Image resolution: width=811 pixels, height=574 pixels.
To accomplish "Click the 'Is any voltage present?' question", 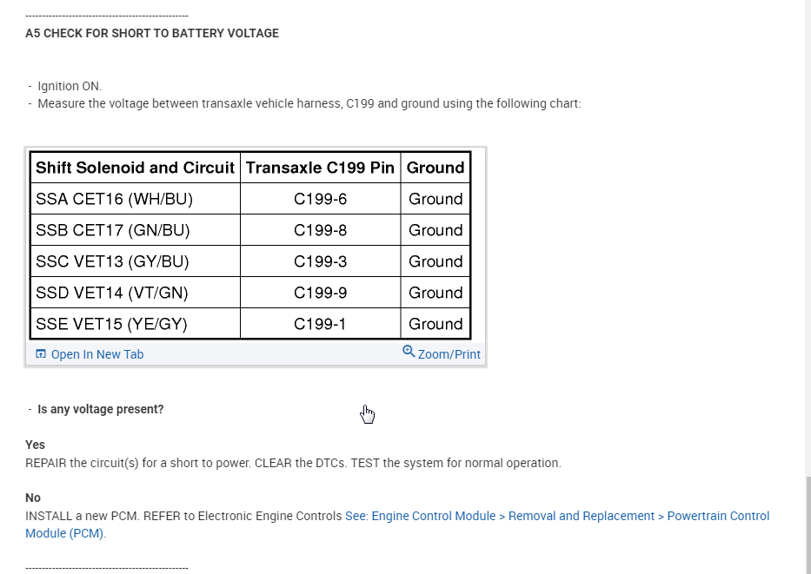I will [100, 409].
